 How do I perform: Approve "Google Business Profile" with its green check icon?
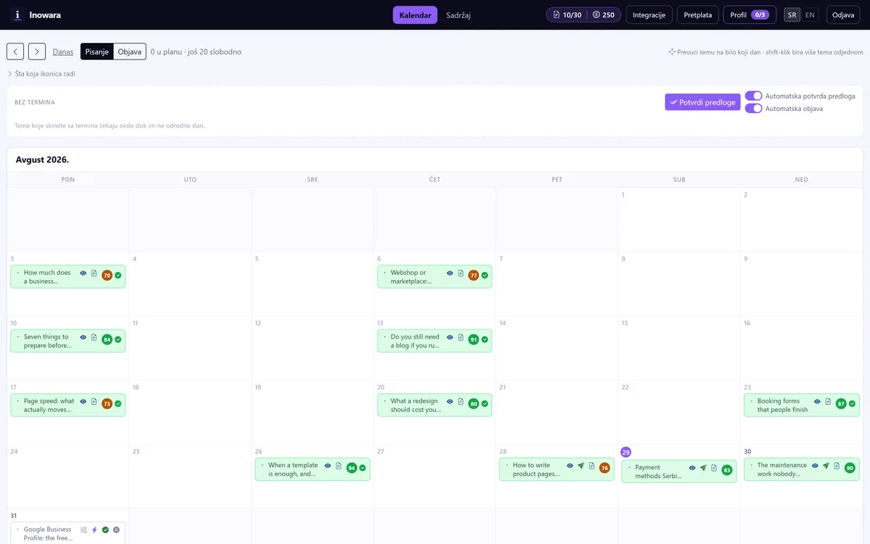coord(105,530)
